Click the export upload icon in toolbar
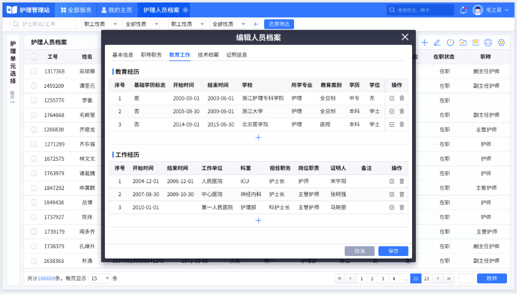The width and height of the screenshot is (517, 294). [x=475, y=42]
